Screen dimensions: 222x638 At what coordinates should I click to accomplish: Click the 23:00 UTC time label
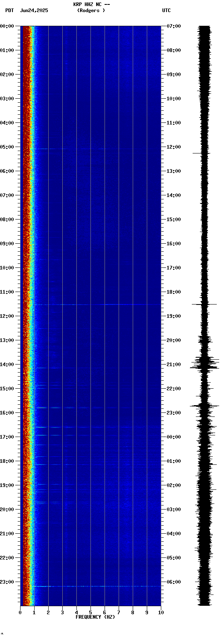click(173, 413)
